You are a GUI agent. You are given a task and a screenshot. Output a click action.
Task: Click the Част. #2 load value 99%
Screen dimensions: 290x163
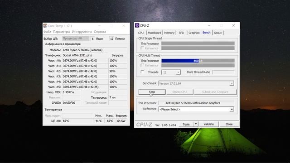coord(112,71)
